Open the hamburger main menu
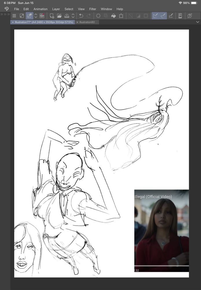201x290 pixels. [x=14, y=16]
